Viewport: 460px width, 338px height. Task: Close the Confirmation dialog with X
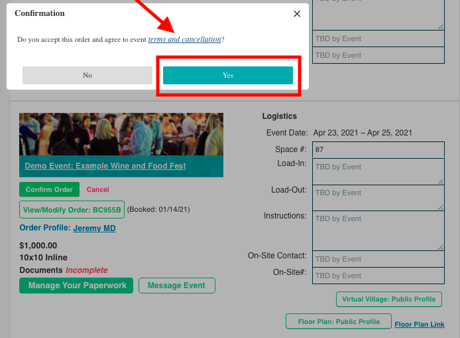pyautogui.click(x=297, y=14)
